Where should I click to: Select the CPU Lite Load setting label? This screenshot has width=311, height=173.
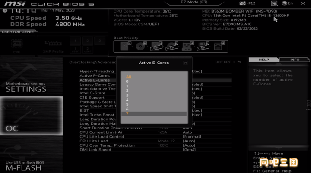pos(94,141)
